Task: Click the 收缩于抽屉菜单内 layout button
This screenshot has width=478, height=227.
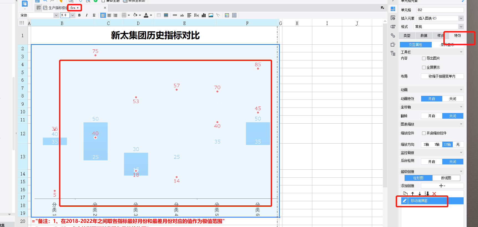Action: pos(442,76)
